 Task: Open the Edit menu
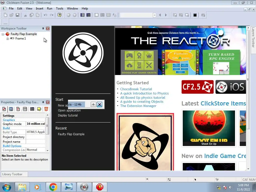[20, 8]
